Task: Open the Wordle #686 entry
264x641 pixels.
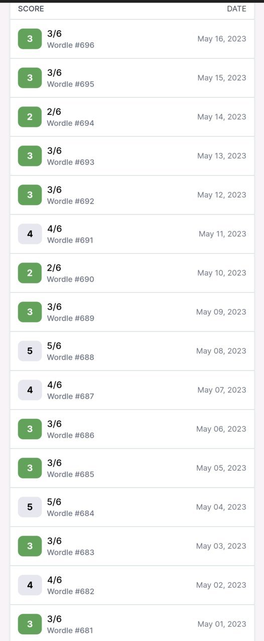Action: (132, 429)
